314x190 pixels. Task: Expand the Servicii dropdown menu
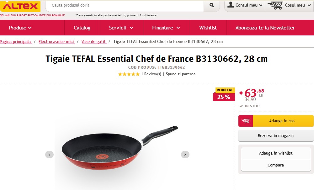pos(121,28)
